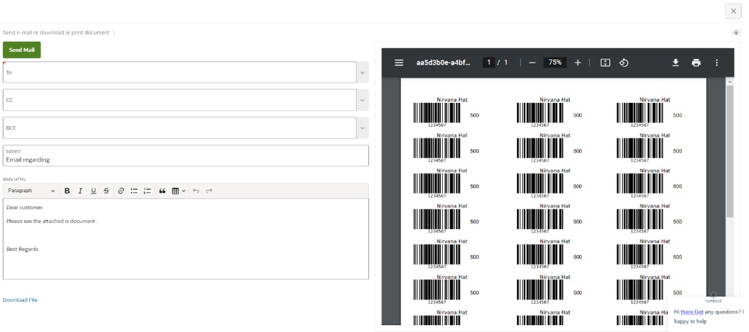The height and width of the screenshot is (332, 749).
Task: Zoom in the PDF with plus
Action: click(x=578, y=63)
